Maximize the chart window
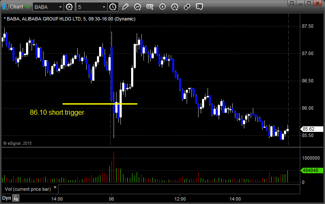Image resolution: width=325 pixels, height=204 pixels. click(309, 3)
